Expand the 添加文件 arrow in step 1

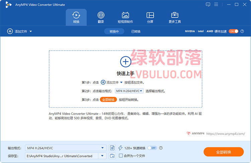point(121,83)
